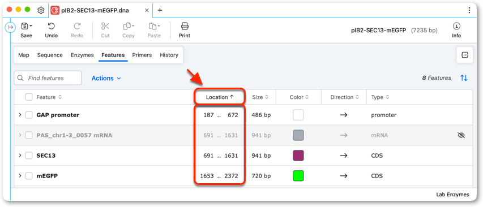This screenshot has width=483, height=207.
Task: Click the (7235 bp) sequence length label
Action: 424,30
